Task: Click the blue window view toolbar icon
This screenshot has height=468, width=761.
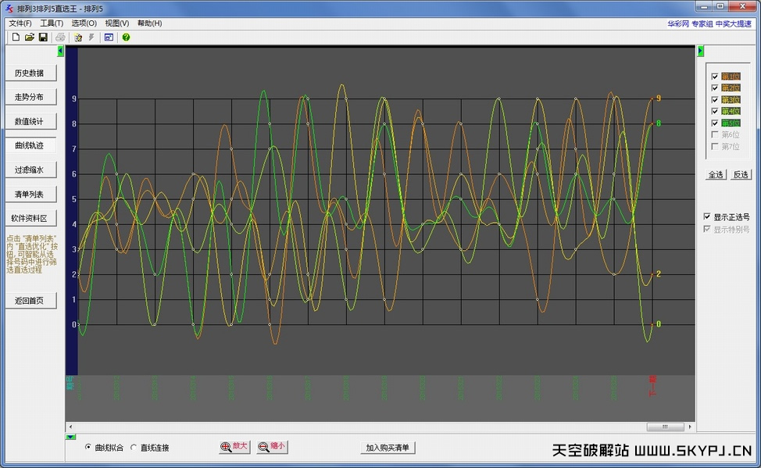Action: click(x=109, y=37)
